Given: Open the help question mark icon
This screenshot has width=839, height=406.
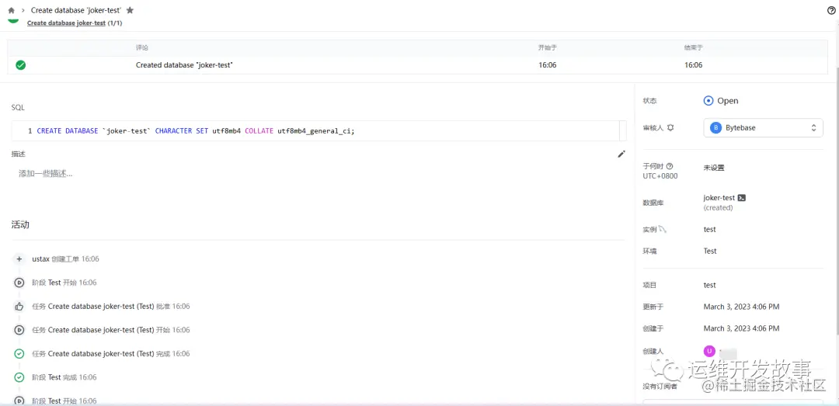Looking at the screenshot, I should [831, 11].
